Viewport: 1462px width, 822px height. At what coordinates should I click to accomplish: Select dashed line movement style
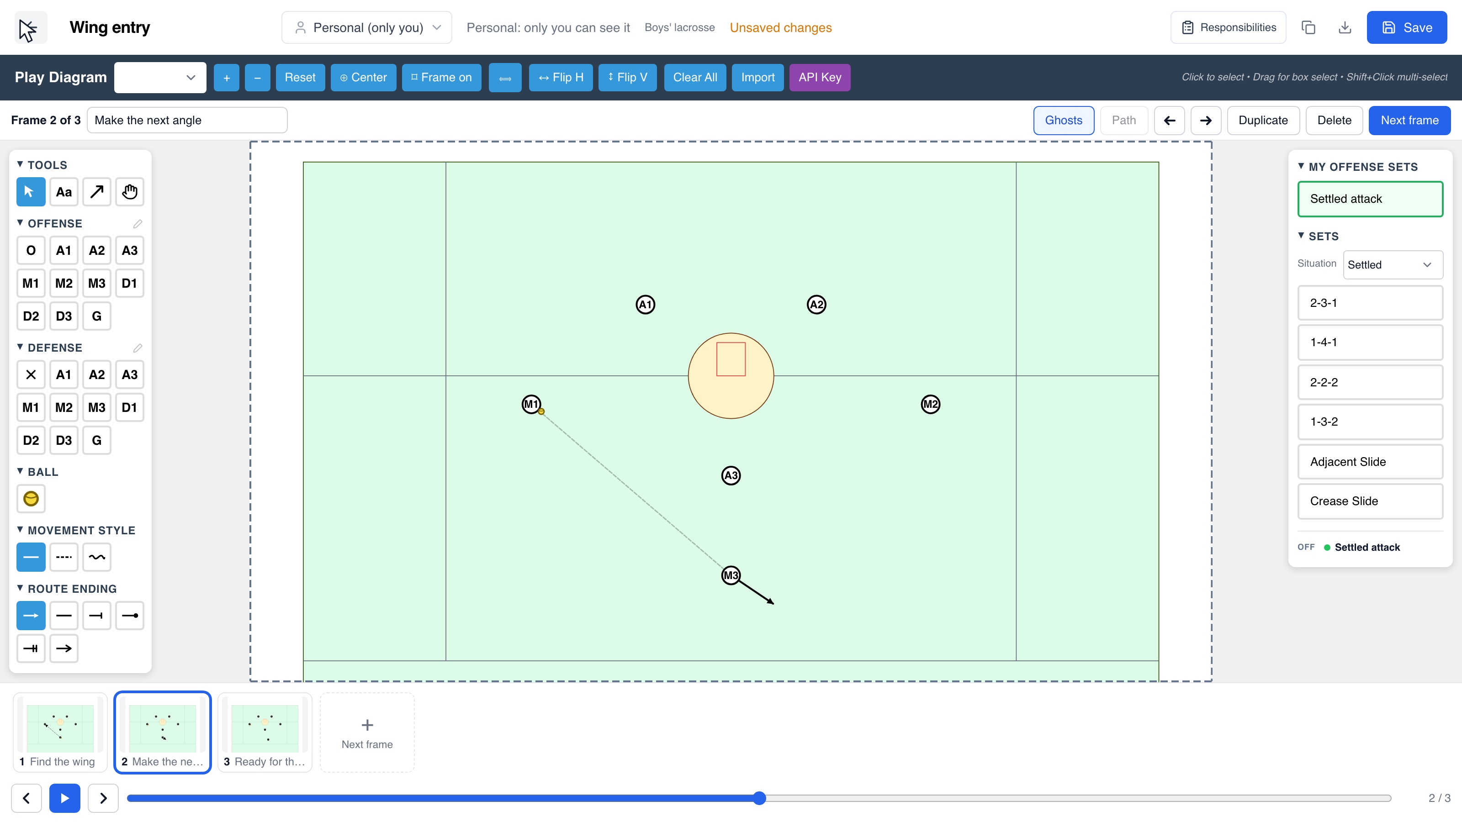point(64,557)
